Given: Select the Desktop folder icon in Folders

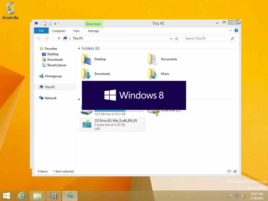Looking at the screenshot, I should pyautogui.click(x=86, y=59).
